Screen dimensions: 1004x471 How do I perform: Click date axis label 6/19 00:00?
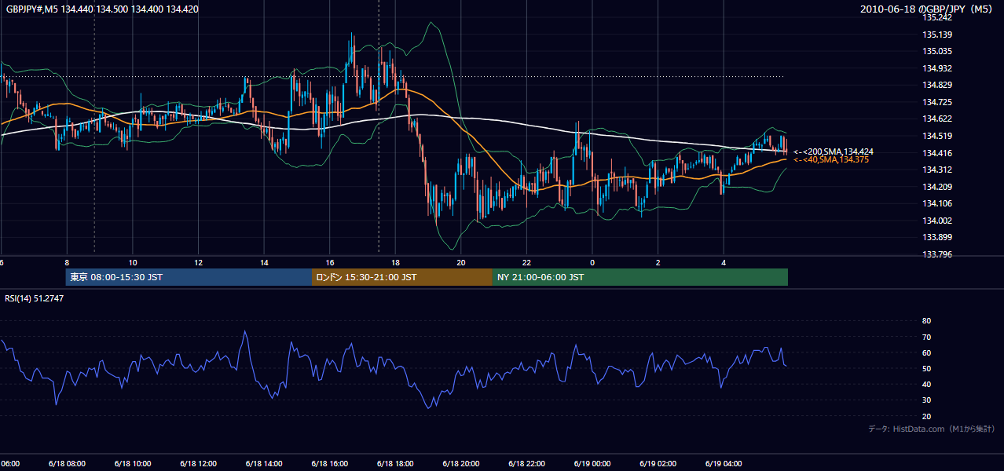pos(592,463)
